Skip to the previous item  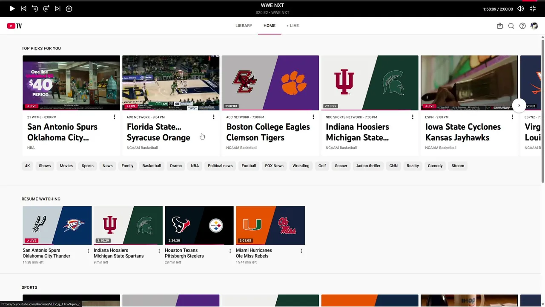tap(23, 9)
